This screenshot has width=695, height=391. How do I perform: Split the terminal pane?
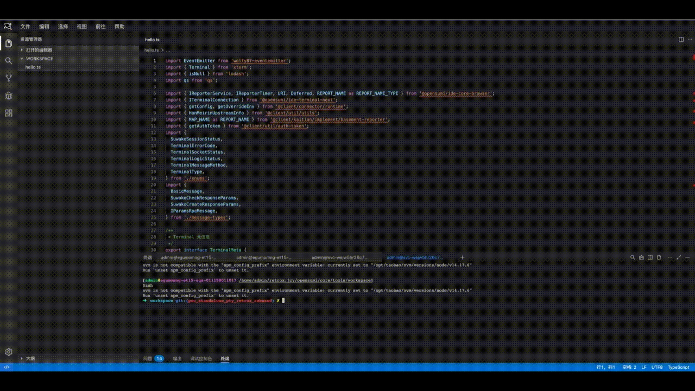[650, 257]
